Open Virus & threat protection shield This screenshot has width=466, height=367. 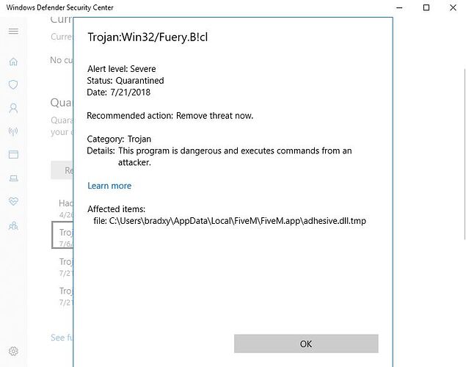(13, 84)
